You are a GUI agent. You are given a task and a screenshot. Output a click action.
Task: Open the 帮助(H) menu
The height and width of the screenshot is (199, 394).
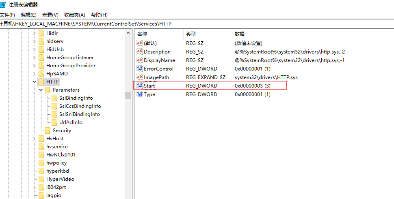point(99,15)
